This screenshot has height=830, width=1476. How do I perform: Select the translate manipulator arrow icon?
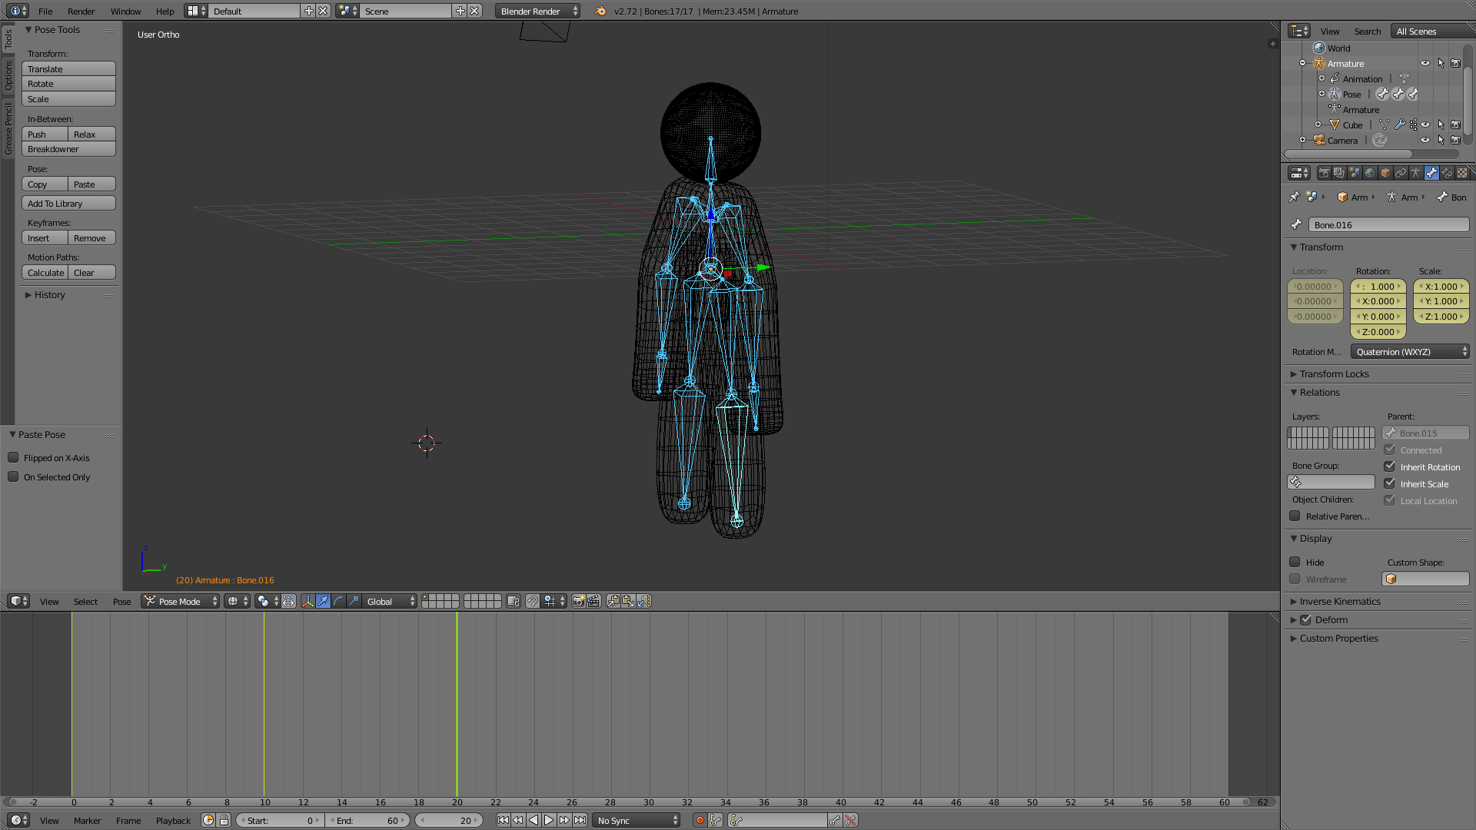click(323, 602)
